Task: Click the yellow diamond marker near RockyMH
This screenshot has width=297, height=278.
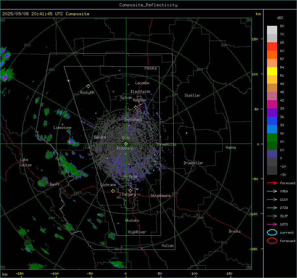Action: pos(88,86)
